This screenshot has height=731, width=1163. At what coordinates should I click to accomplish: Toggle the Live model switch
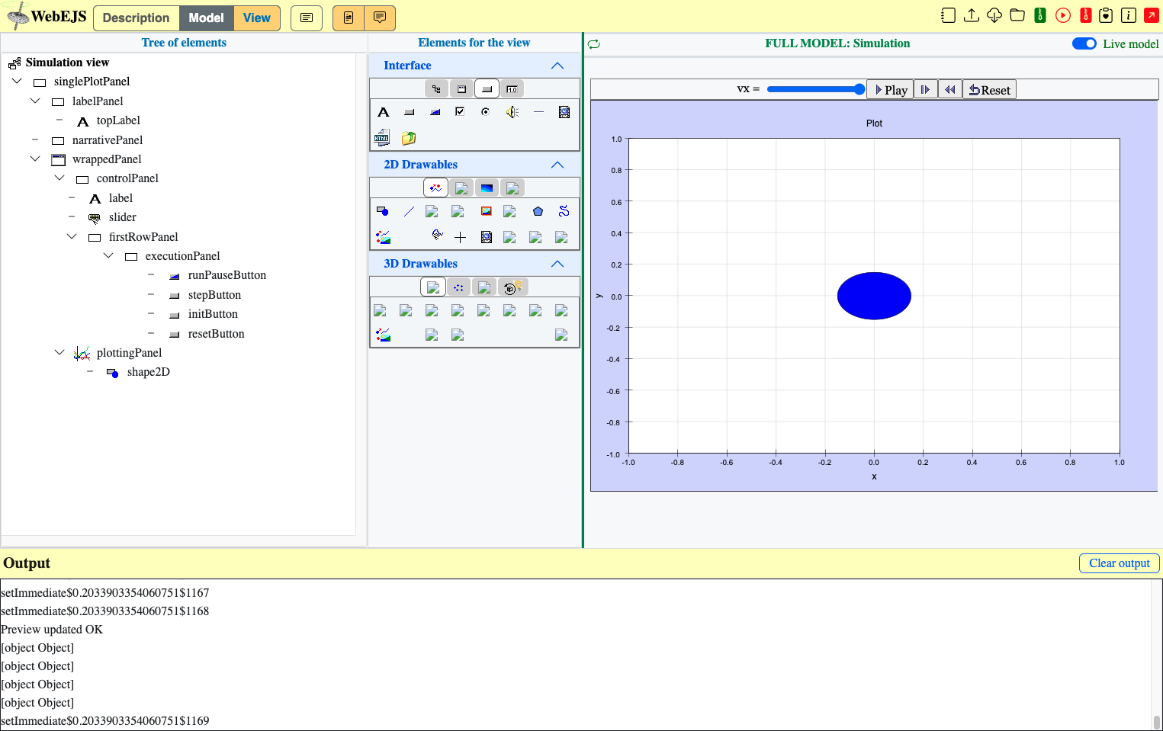coord(1084,43)
